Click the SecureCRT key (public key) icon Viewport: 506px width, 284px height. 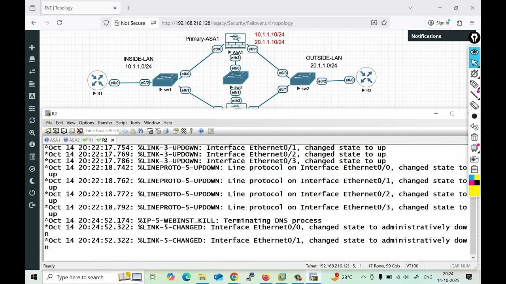tap(191, 131)
